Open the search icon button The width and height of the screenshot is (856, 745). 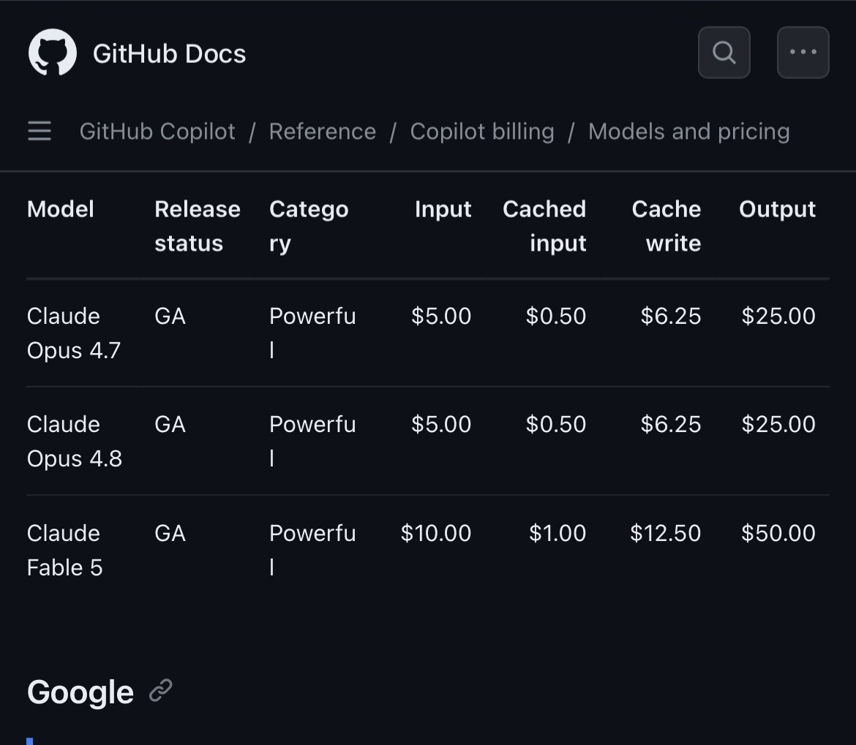coord(724,53)
